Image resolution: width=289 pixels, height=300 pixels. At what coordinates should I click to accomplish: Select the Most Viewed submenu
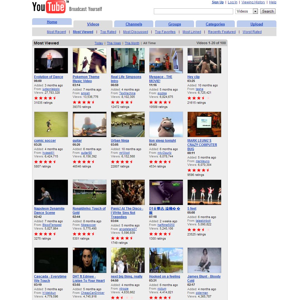click(x=83, y=32)
